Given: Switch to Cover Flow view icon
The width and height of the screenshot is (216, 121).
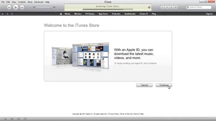Looking at the screenshot, I should 175,7.
